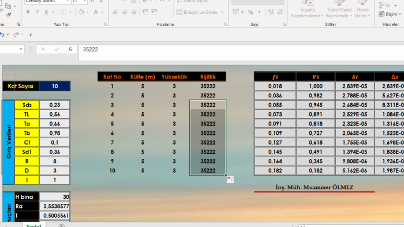Image resolution: width=404 pixels, height=227 pixels.
Task: Cancel the formula bar entry
Action: point(43,49)
